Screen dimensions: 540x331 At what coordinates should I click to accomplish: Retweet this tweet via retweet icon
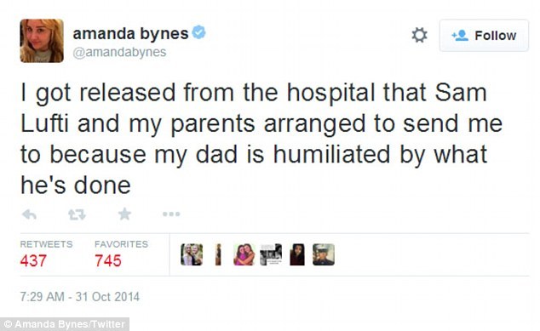click(77, 214)
